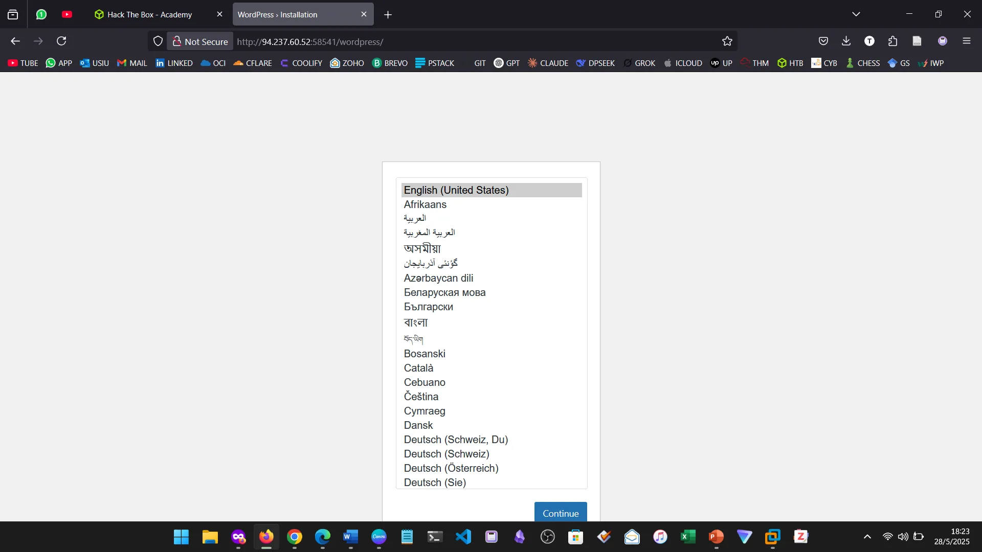Open the sidebar panel icon near tabs

(x=12, y=14)
